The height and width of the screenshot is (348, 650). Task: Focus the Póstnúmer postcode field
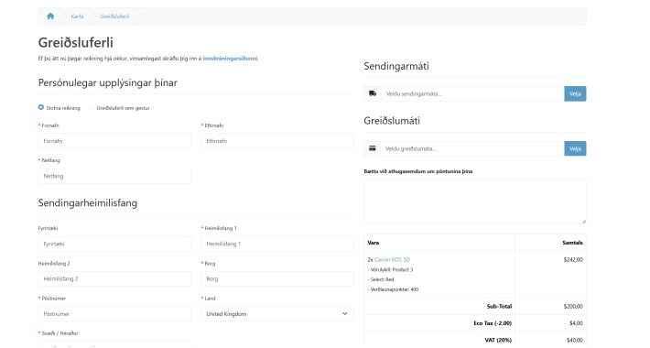114,314
